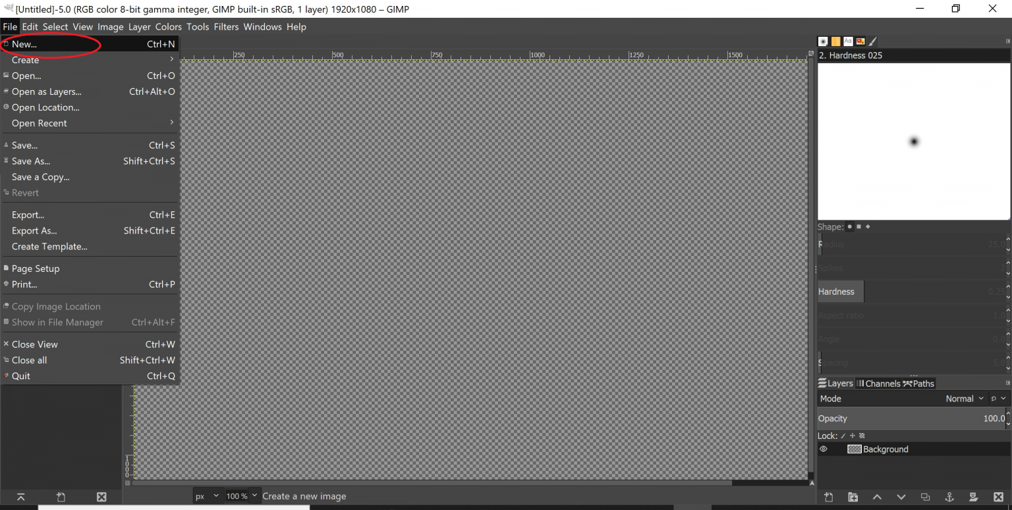Image resolution: width=1012 pixels, height=510 pixels.
Task: Add a layer mask using the mask icon
Action: click(x=974, y=497)
